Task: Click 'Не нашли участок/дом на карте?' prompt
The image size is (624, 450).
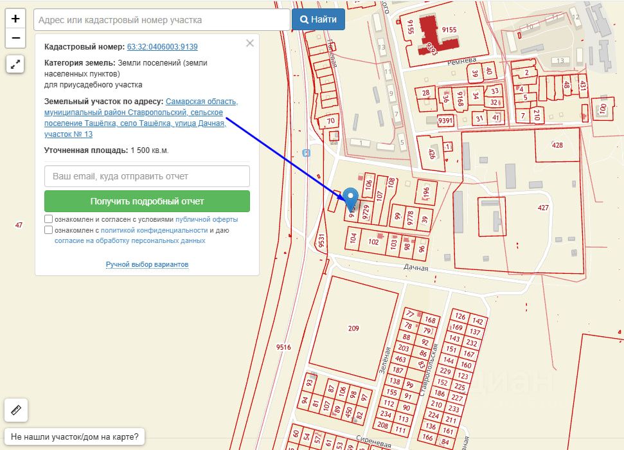Action: 75,437
